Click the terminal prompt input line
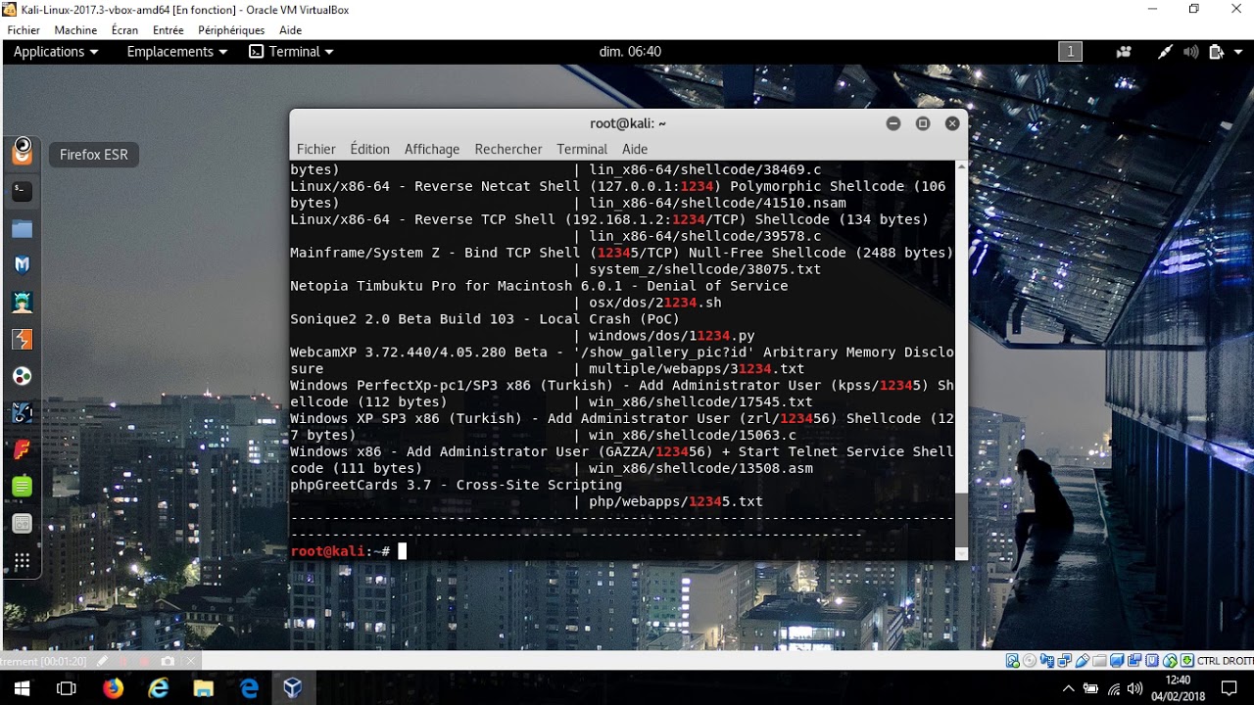Viewport: 1254px width, 705px height. 622,551
